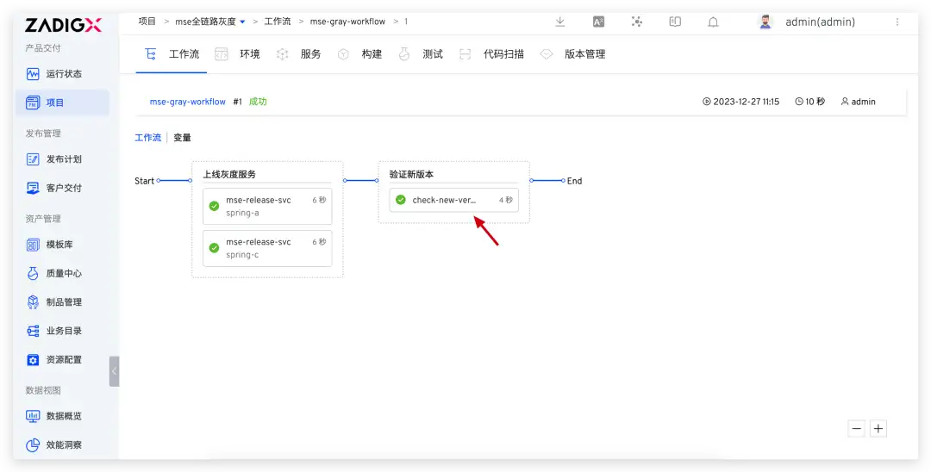
Task: Click the 数据概览 chart icon
Action: (34, 416)
